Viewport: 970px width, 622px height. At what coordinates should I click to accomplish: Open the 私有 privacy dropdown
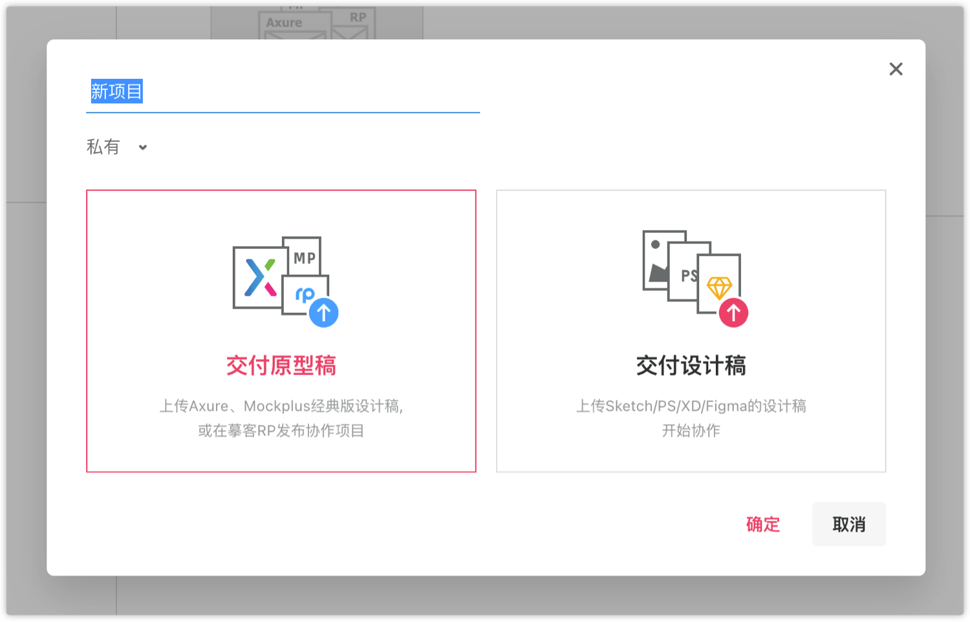(117, 147)
